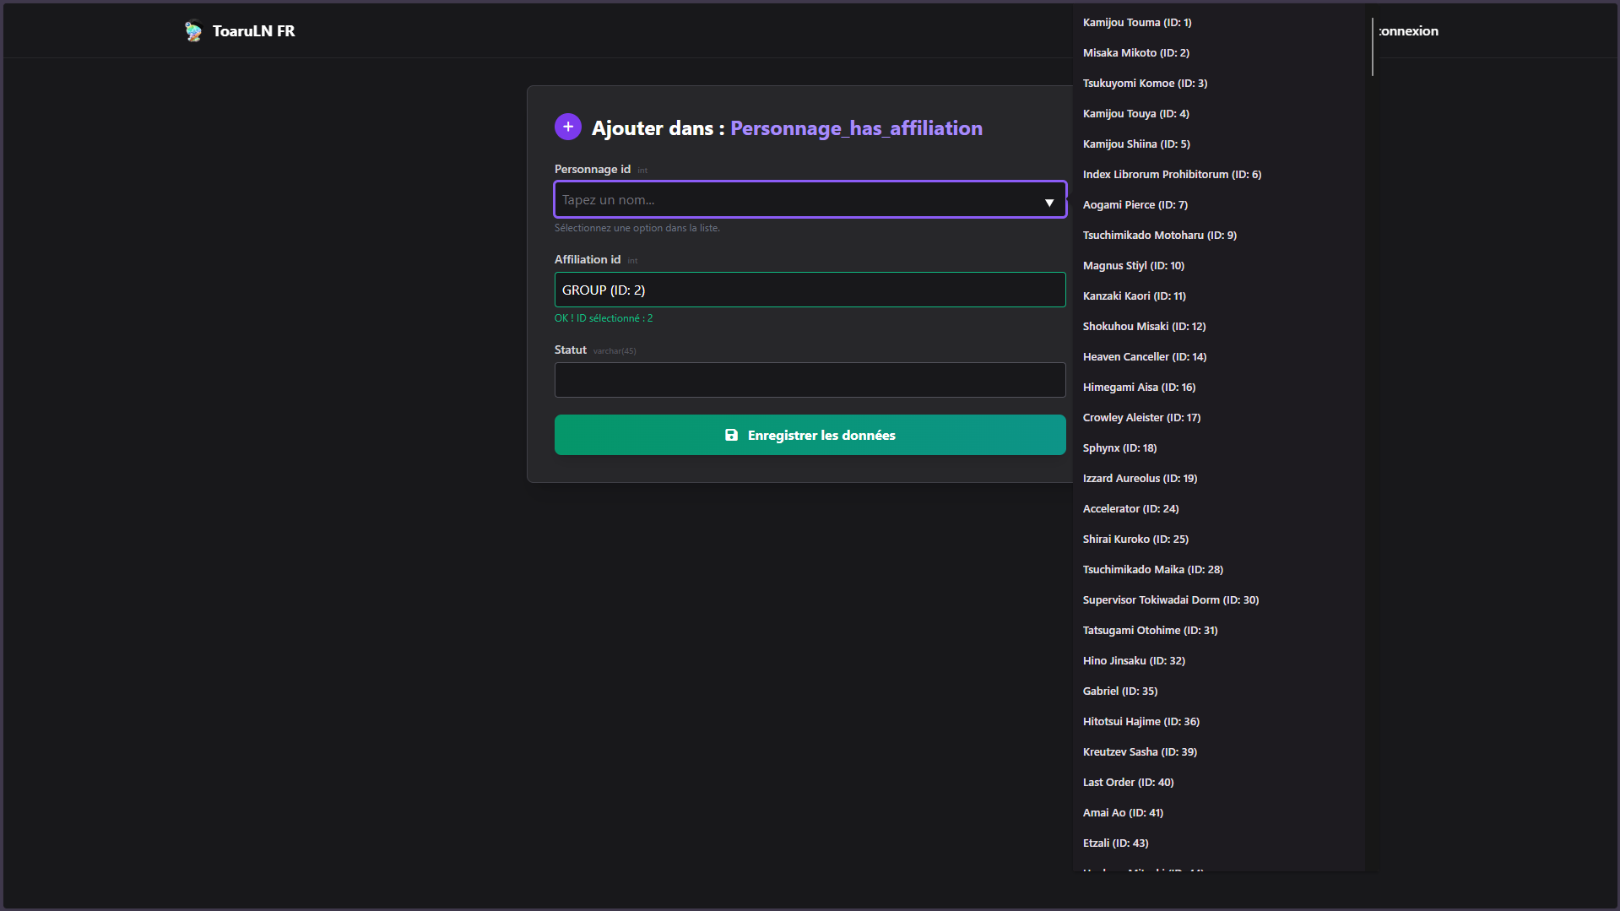This screenshot has width=1620, height=911.
Task: Click the ToaruLN FR home link
Action: point(253,31)
